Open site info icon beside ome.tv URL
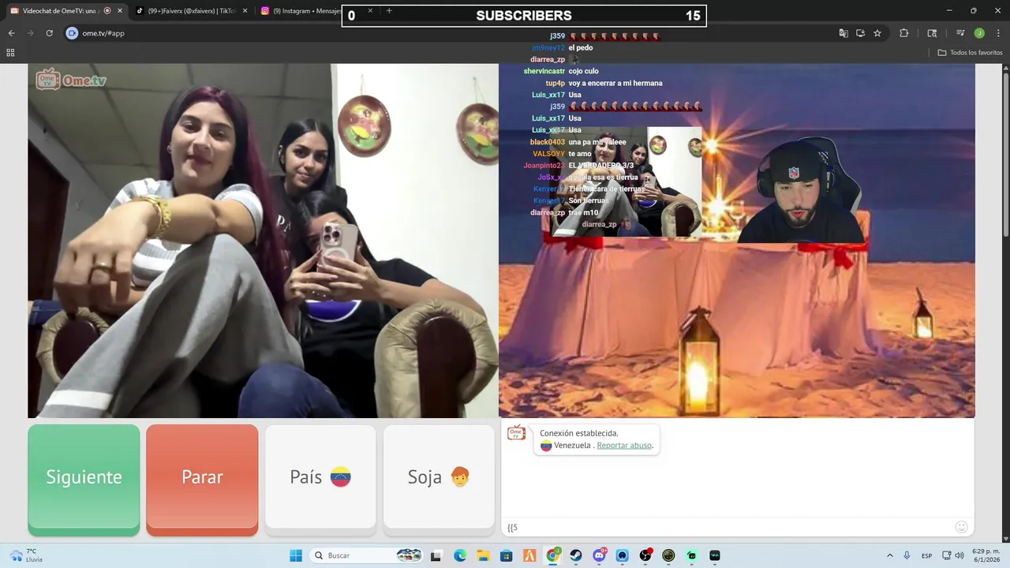This screenshot has height=568, width=1010. [72, 33]
